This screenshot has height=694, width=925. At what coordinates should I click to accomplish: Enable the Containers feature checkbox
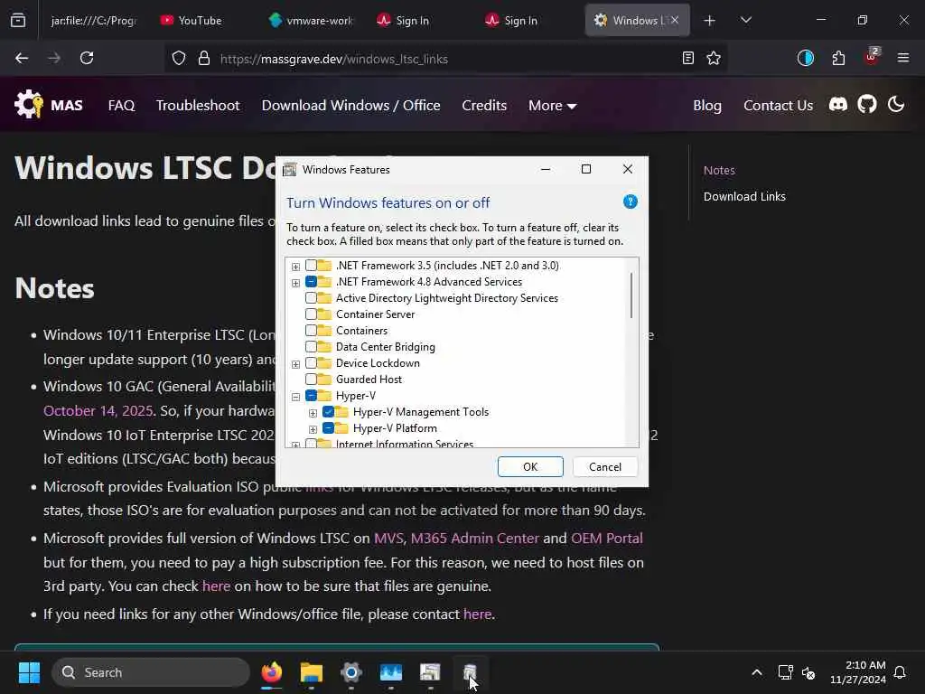[311, 331]
